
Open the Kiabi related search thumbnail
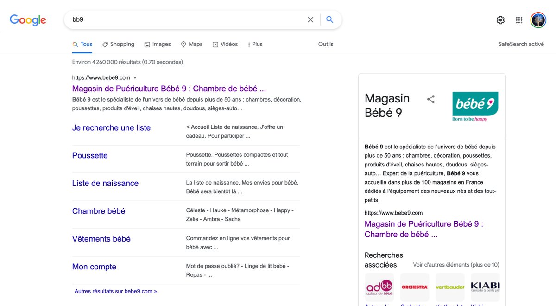485,287
